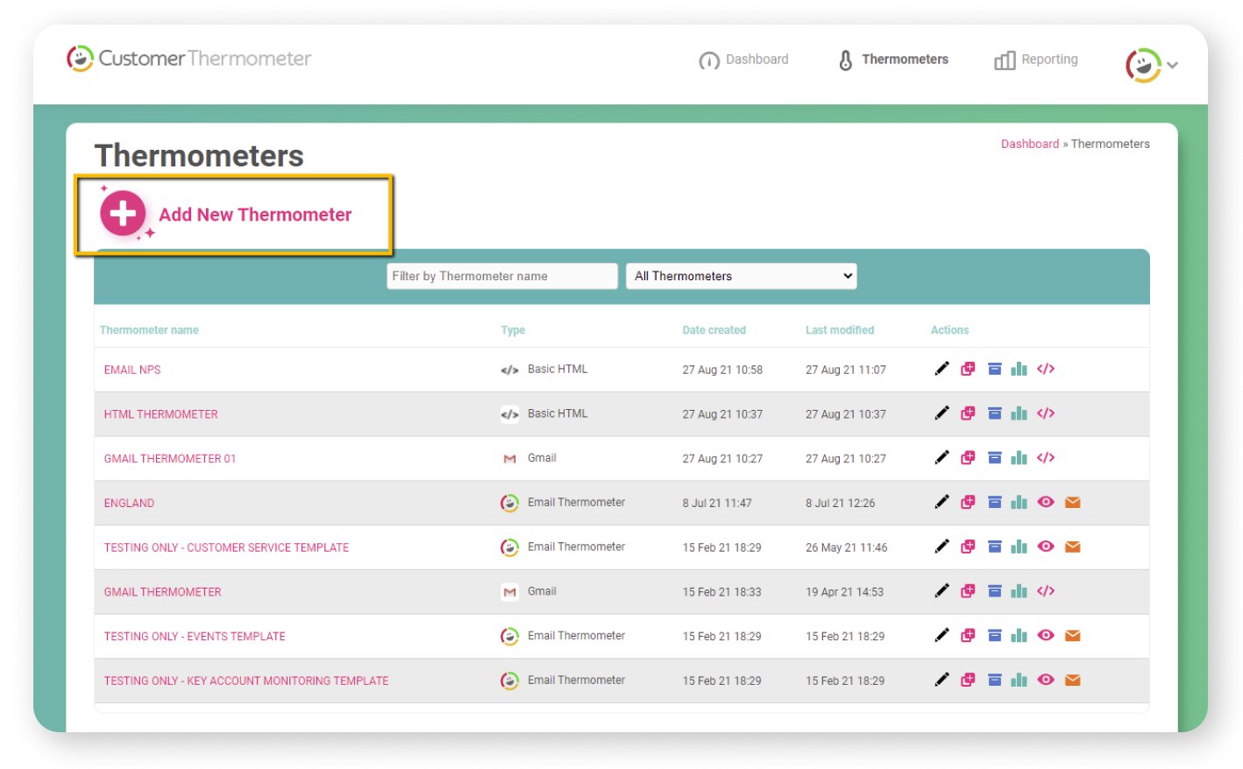Duplicate ENGLAND thermometer using copy icon
This screenshot has width=1243, height=769.
[x=968, y=502]
